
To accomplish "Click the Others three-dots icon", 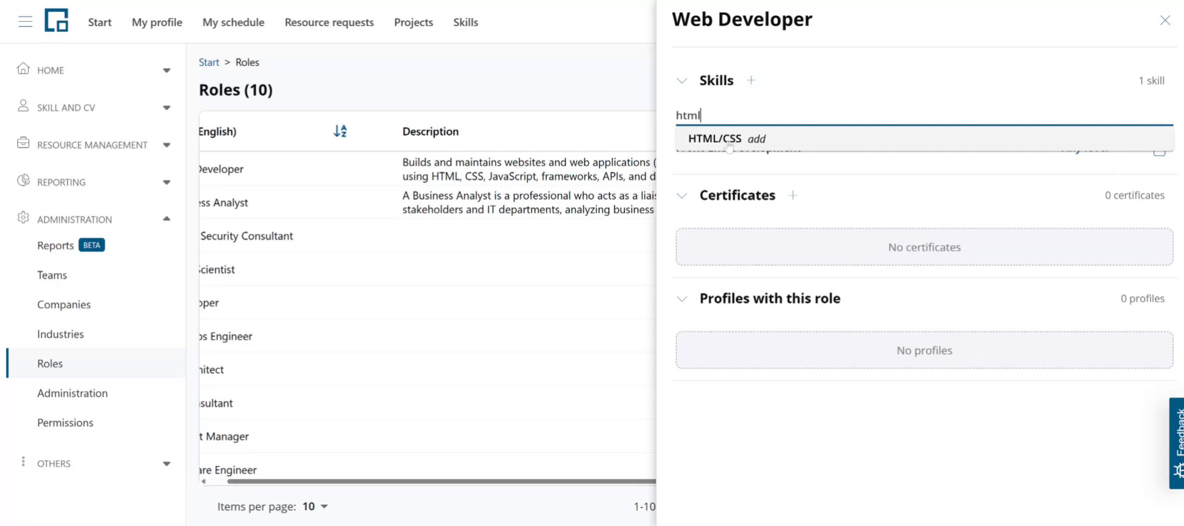I will click(23, 461).
